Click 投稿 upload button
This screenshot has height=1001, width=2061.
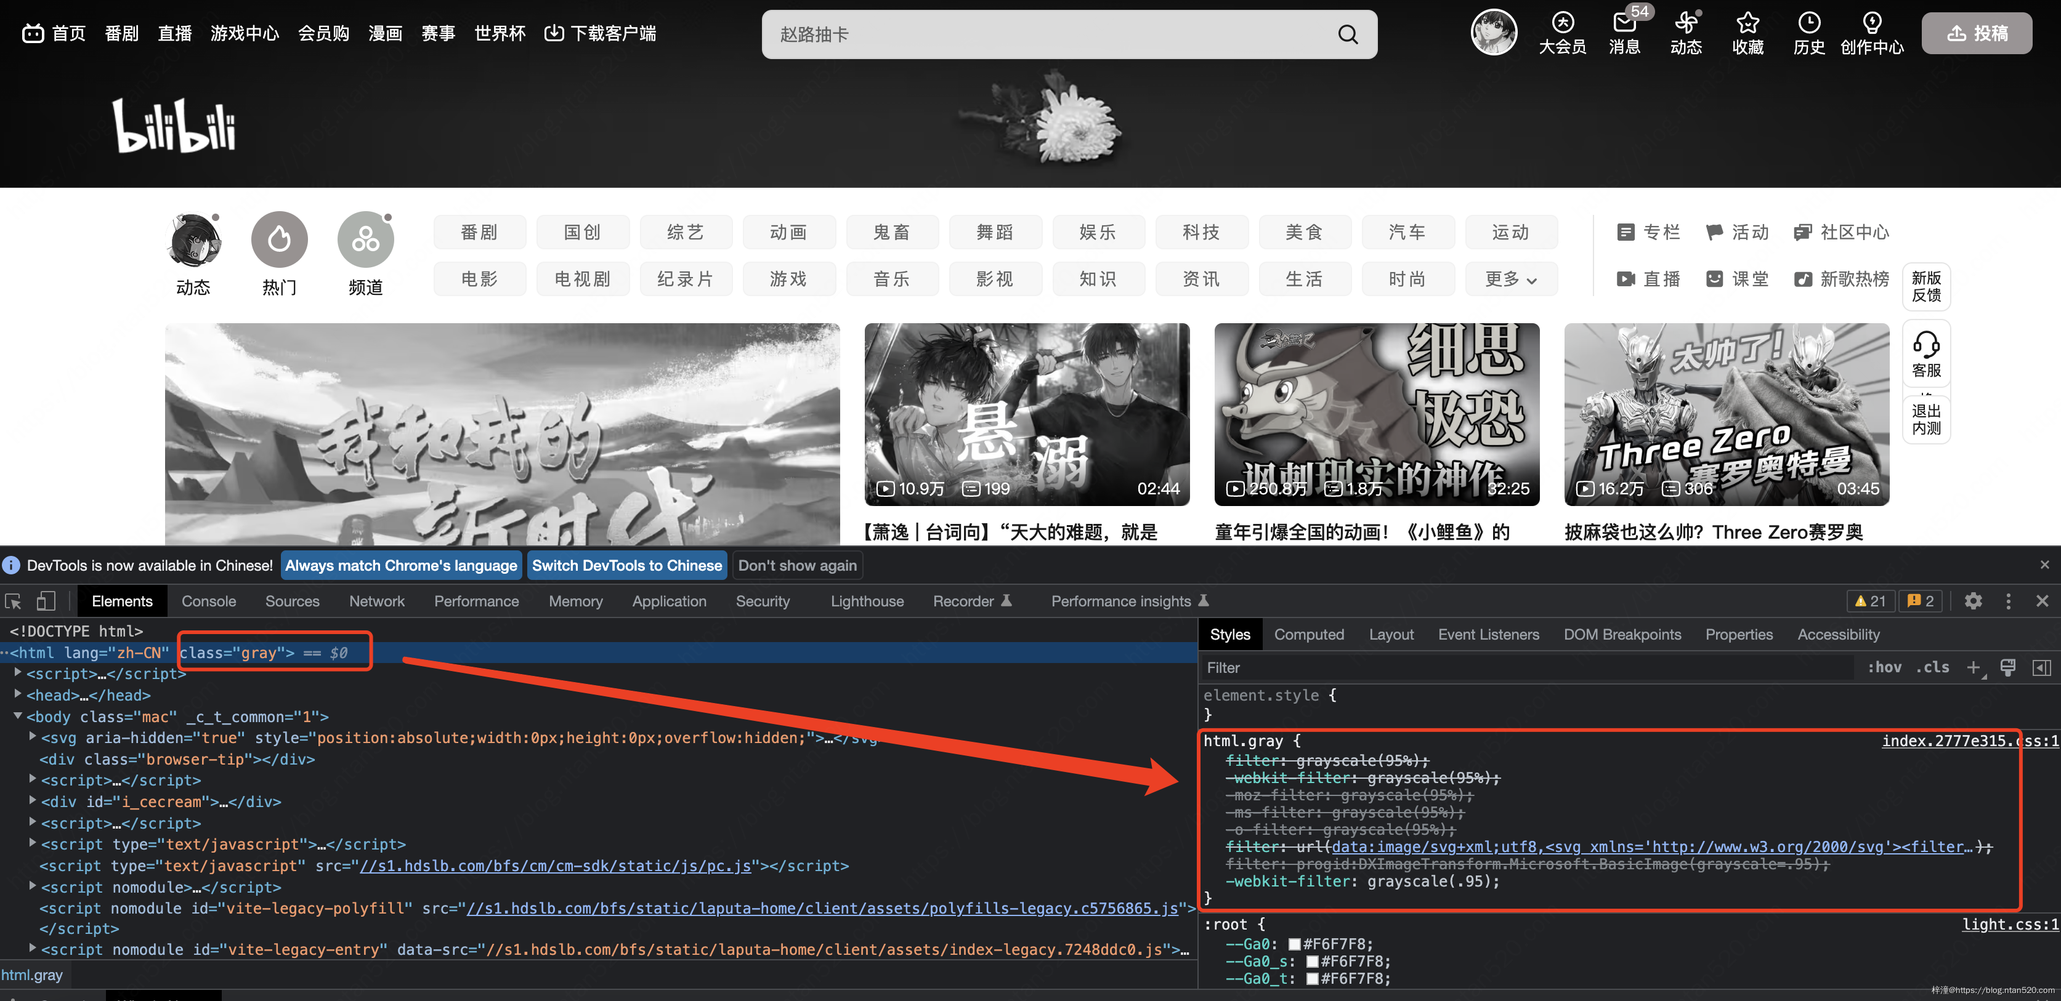tap(1976, 34)
